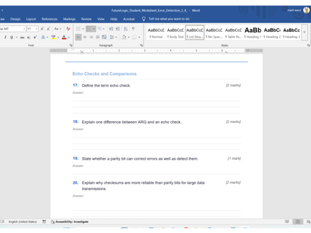Expand numbering library dropdown arrow

pos(94,29)
